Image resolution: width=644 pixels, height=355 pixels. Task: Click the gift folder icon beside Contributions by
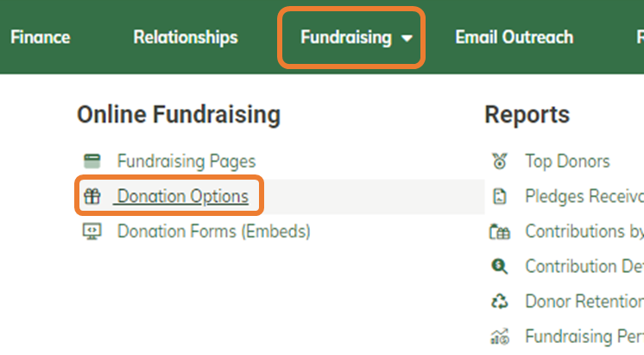pyautogui.click(x=500, y=231)
